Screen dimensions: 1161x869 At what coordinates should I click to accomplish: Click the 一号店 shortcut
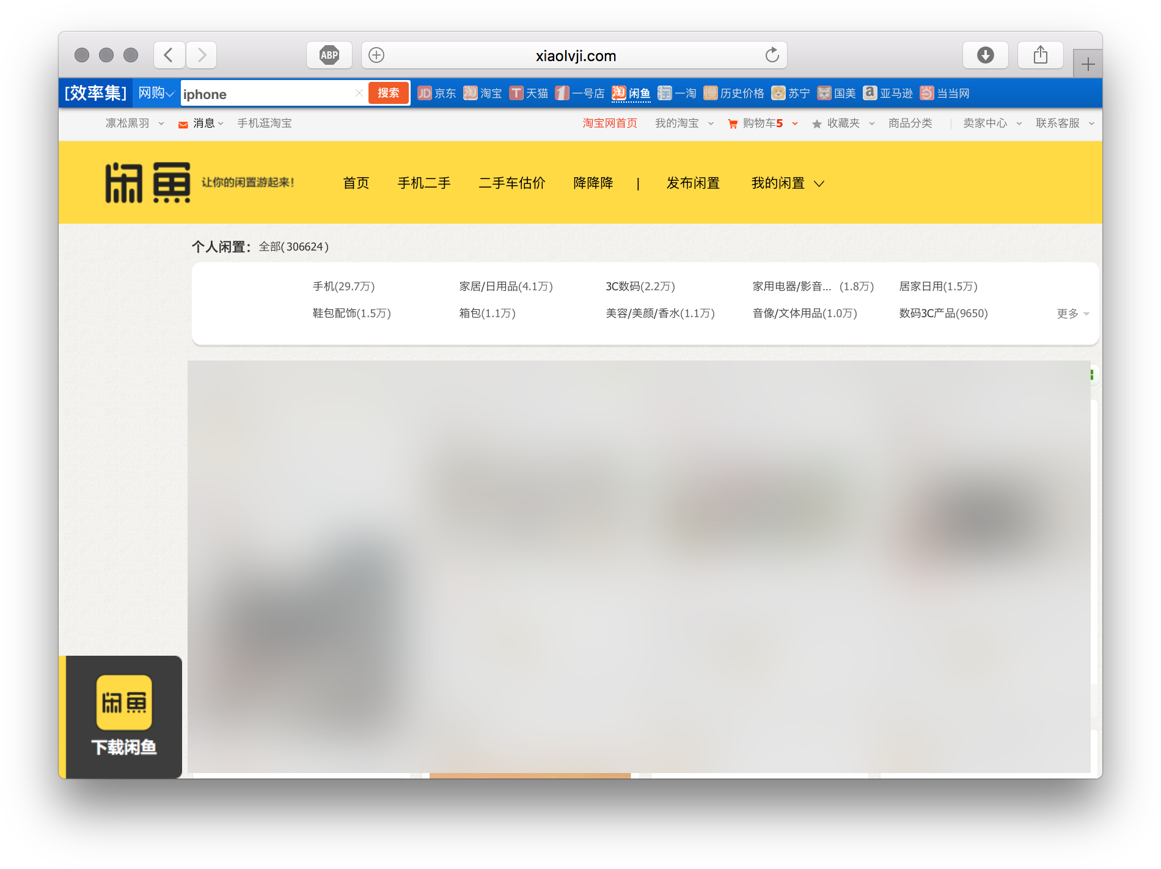pos(580,93)
